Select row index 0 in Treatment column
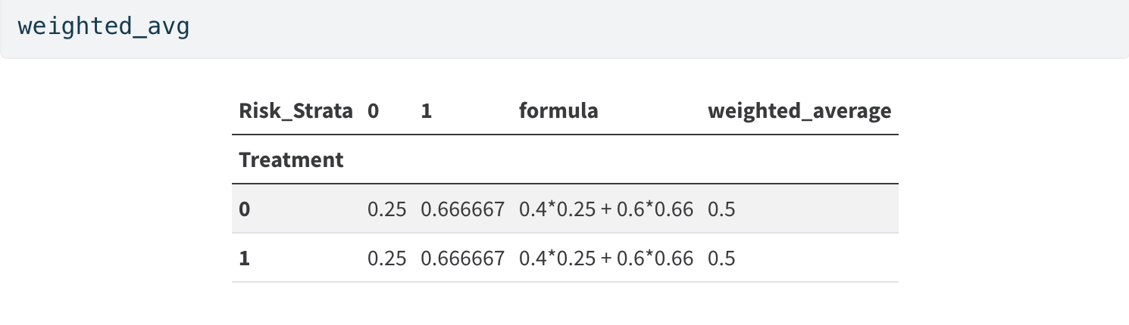Screen dimensions: 1129x325 click(244, 209)
